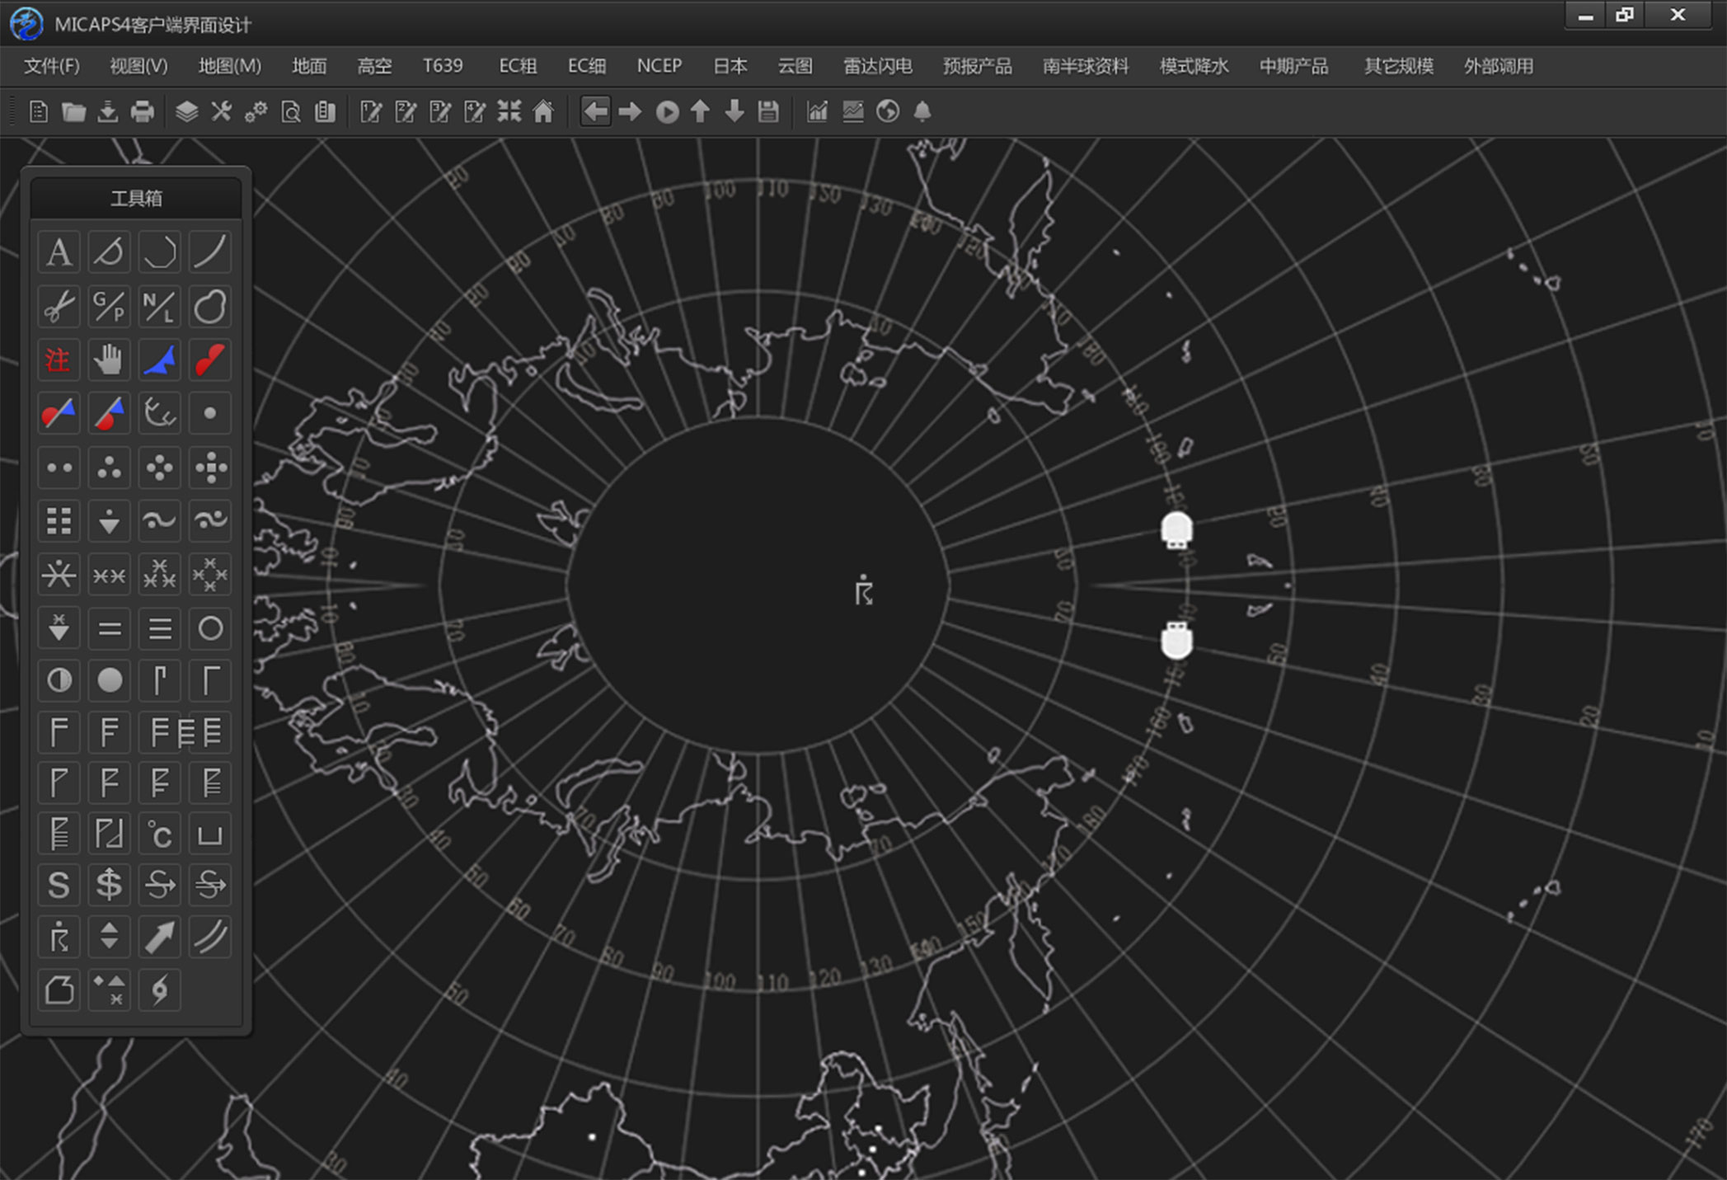Select the text 'A' annotation tool
Viewport: 1727px width, 1180px height.
point(59,252)
